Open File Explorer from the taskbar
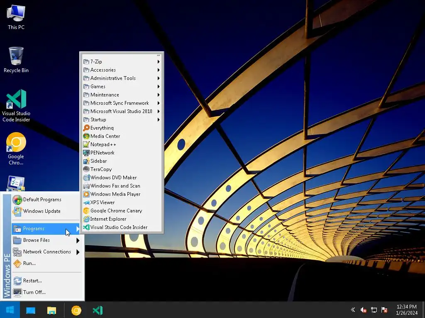 [51, 310]
